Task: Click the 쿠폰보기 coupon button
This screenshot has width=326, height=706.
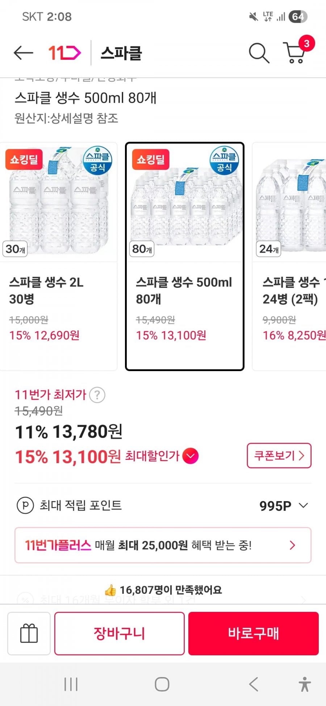Action: (279, 455)
